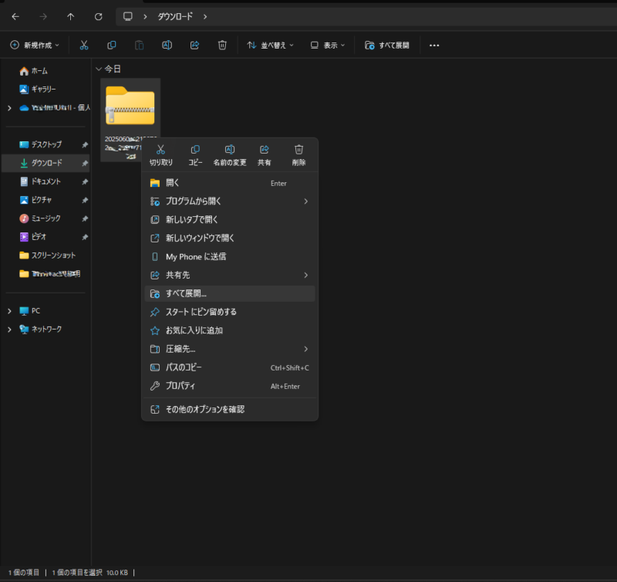Select My Phone に送信
The image size is (617, 582).
point(230,257)
